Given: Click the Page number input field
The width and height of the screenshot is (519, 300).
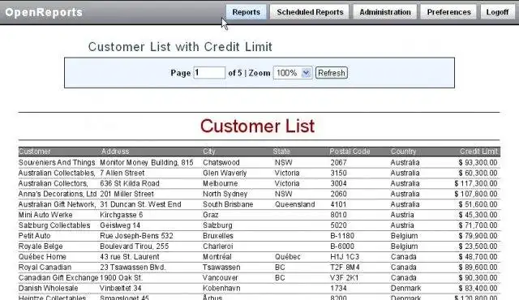Looking at the screenshot, I should point(209,73).
